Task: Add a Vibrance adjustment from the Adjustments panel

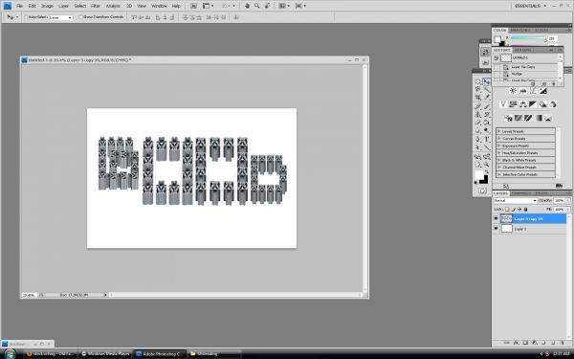Action: coord(502,104)
